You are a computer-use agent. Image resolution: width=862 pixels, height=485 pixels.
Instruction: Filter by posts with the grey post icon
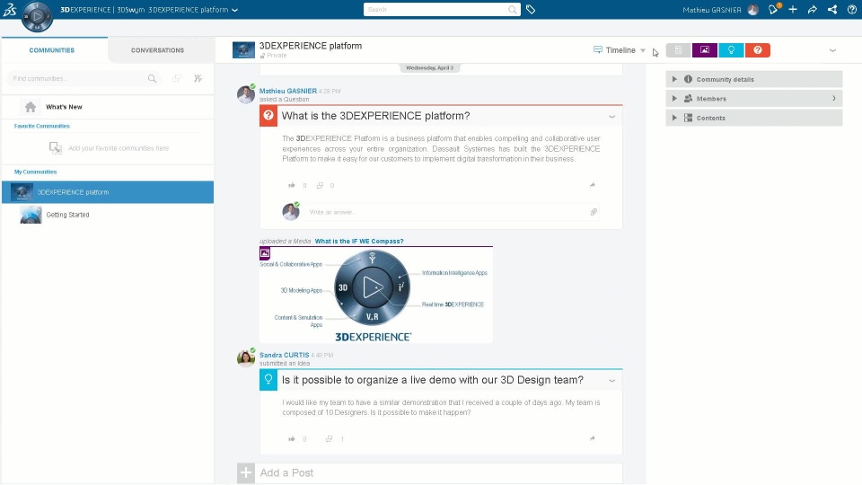[679, 50]
